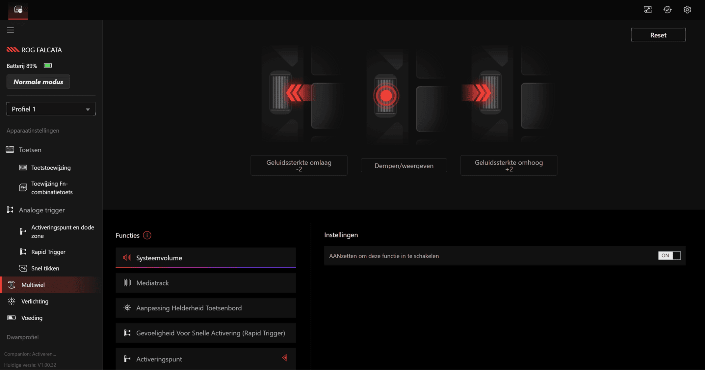Open Rapid Trigger settings
Screen dimensions: 705x370
click(x=48, y=252)
